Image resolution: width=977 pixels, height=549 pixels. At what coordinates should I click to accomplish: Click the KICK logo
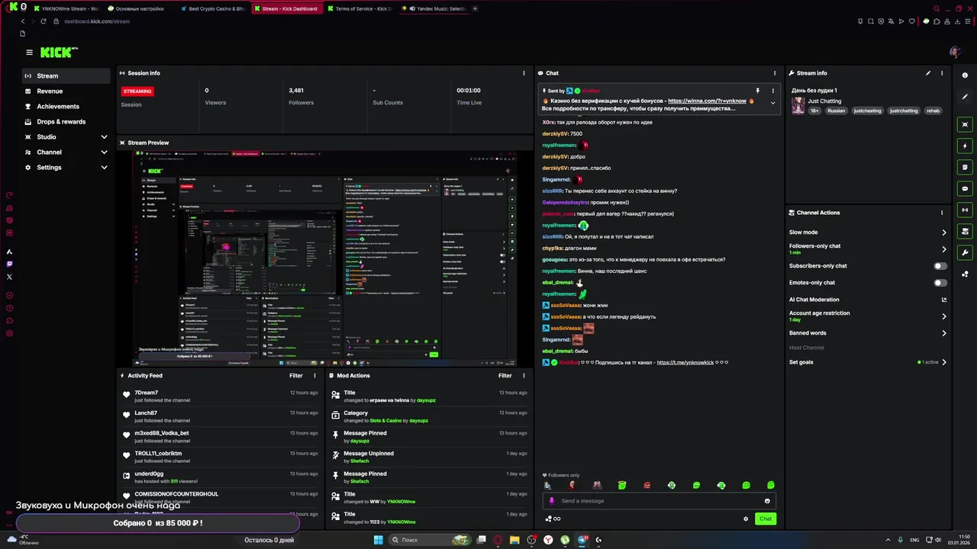click(x=58, y=53)
